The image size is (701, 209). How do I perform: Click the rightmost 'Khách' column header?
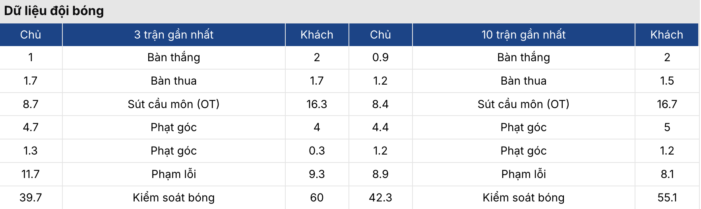click(666, 35)
